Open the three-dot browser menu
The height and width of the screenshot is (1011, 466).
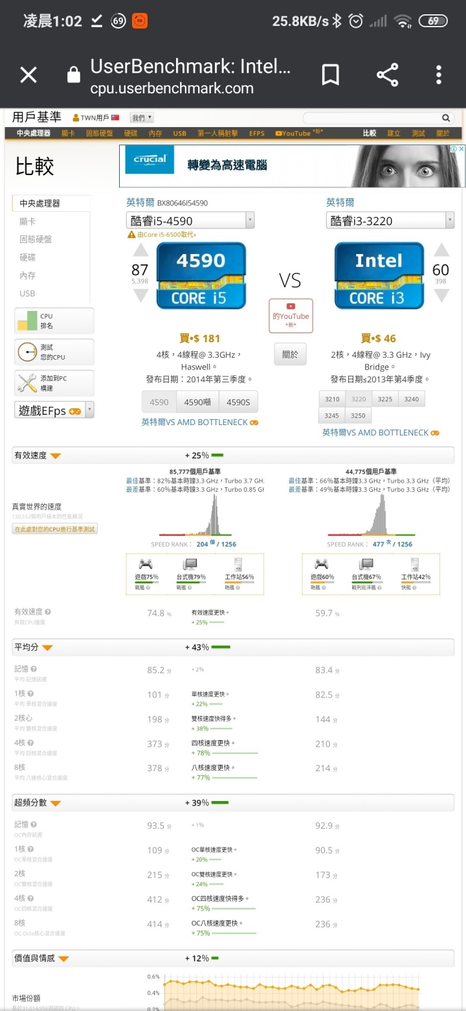439,75
